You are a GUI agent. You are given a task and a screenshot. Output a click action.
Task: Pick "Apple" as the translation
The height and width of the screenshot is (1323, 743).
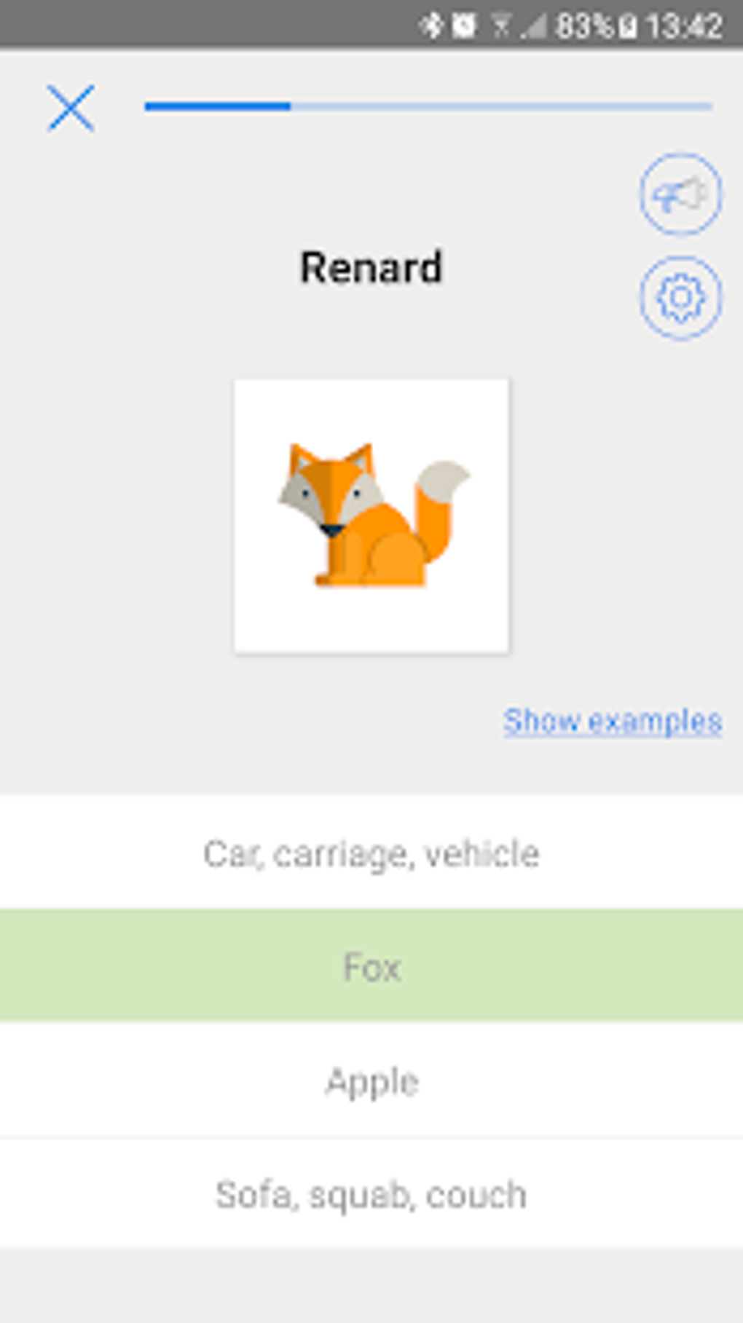371,1080
